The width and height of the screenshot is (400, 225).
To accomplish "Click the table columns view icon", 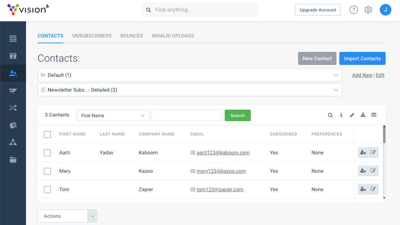I will (374, 115).
